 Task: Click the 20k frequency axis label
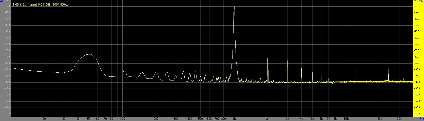[x=380, y=118]
